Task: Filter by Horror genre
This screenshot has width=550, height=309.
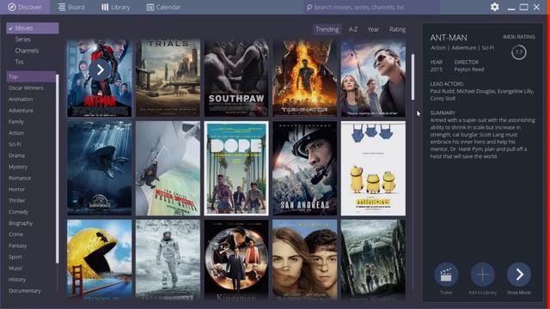Action: (16, 189)
